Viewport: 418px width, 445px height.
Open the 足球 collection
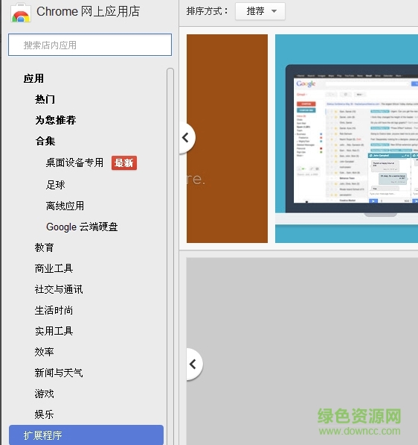[56, 185]
